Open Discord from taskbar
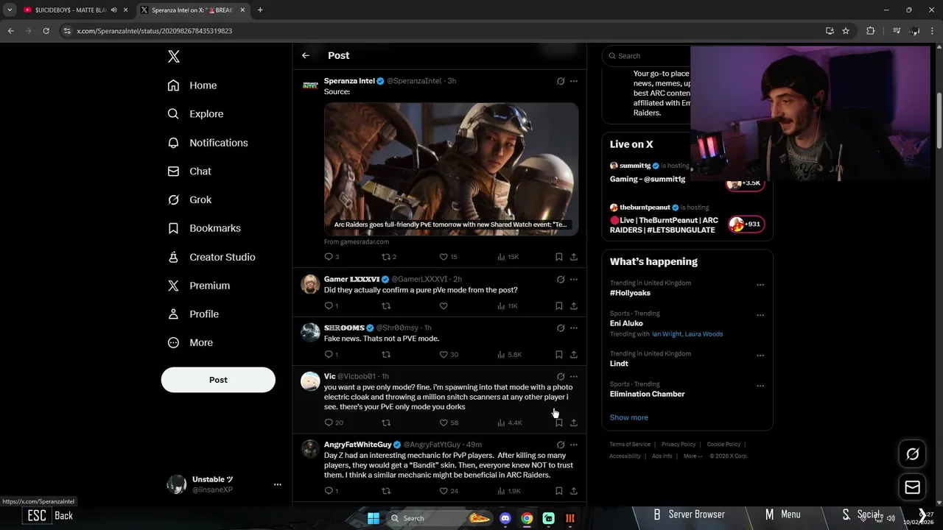The width and height of the screenshot is (943, 530). (x=505, y=518)
